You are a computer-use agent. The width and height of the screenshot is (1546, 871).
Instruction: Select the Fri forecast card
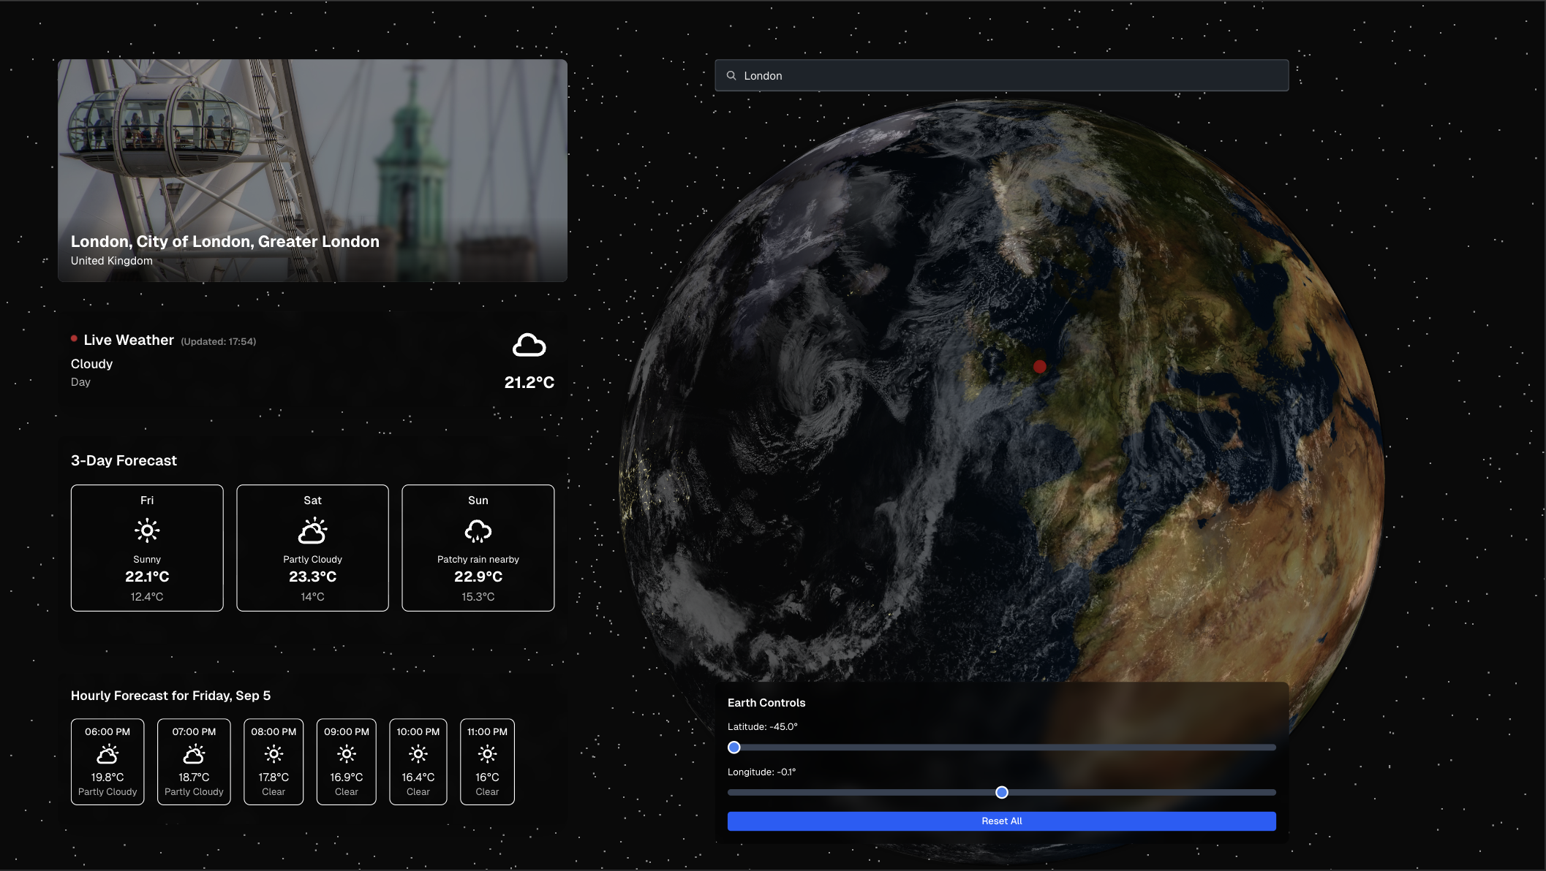[147, 548]
